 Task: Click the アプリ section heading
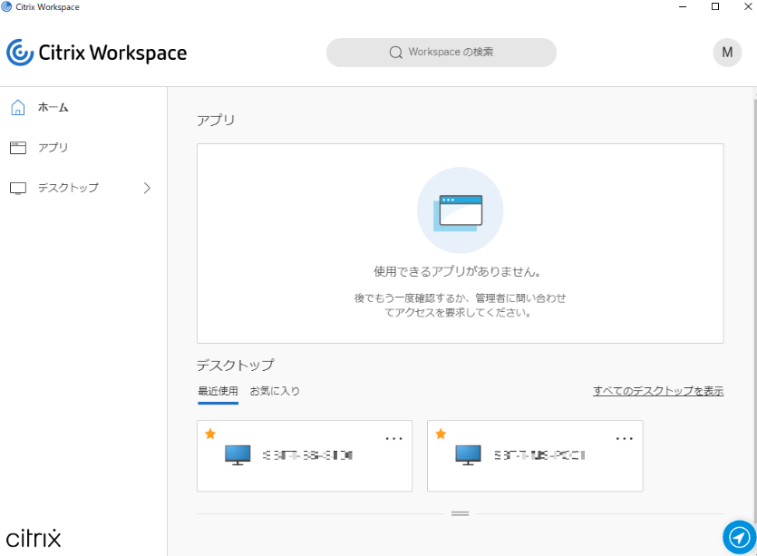pyautogui.click(x=216, y=120)
